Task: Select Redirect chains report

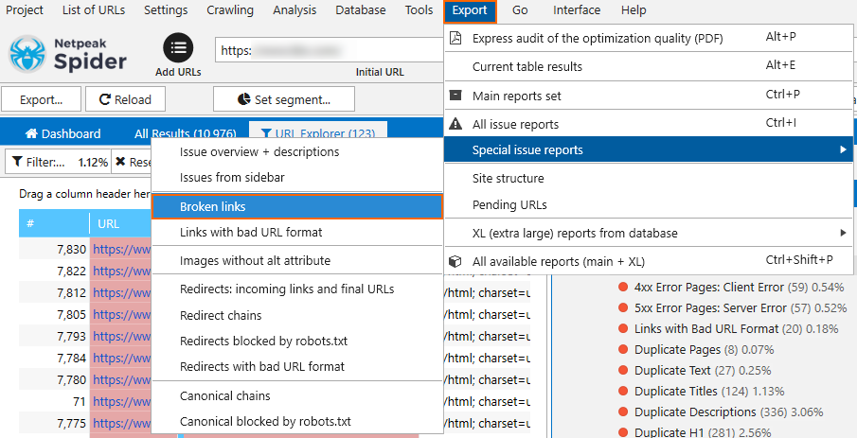Action: tap(296, 315)
